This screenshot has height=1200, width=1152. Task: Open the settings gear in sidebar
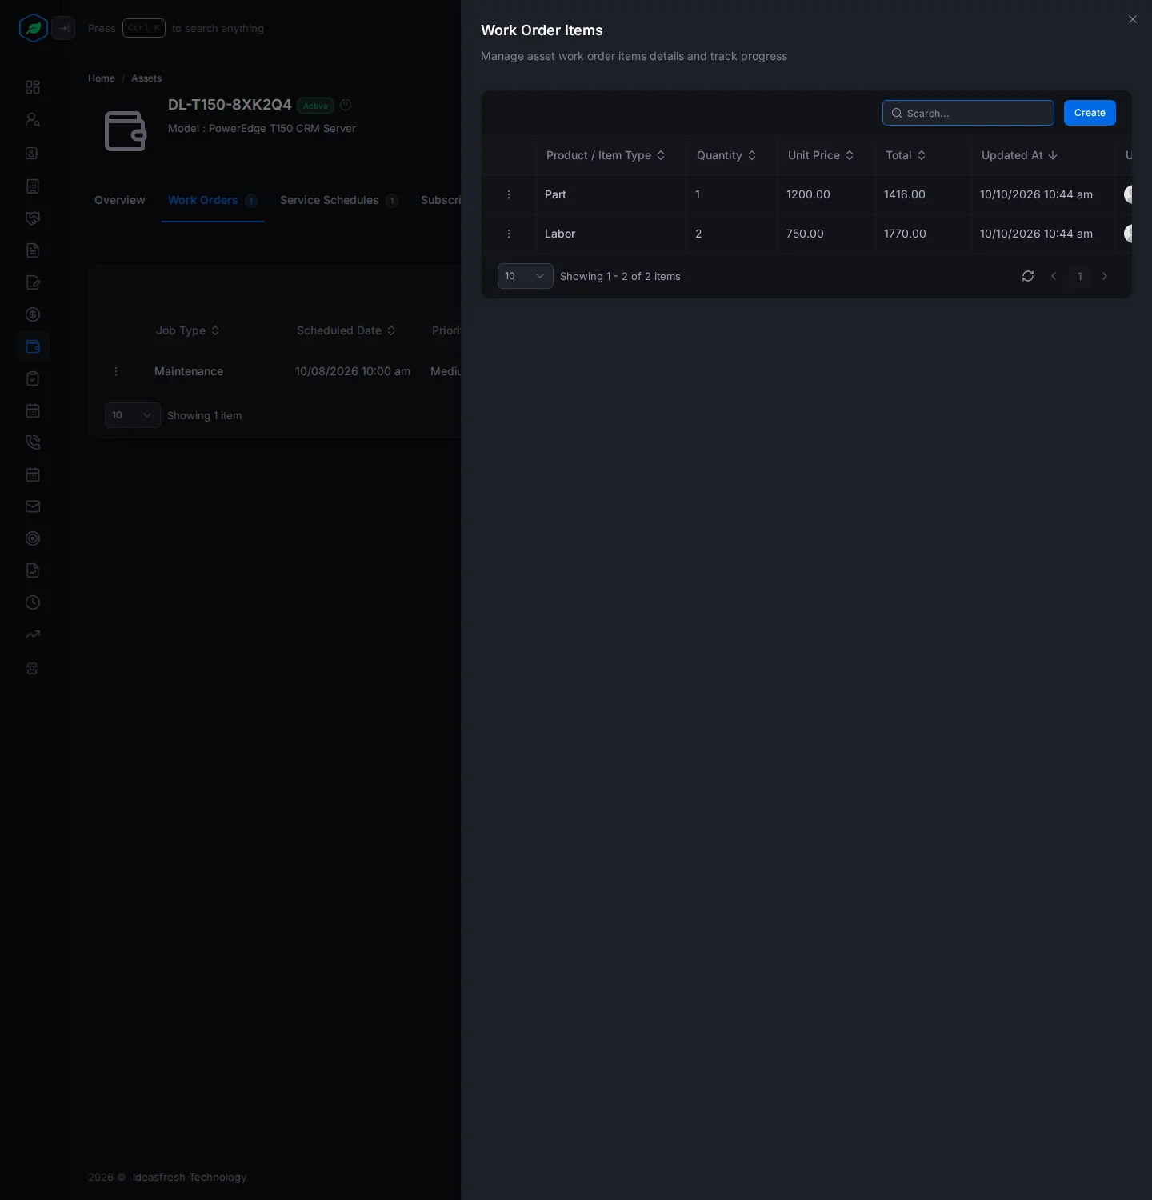33,668
